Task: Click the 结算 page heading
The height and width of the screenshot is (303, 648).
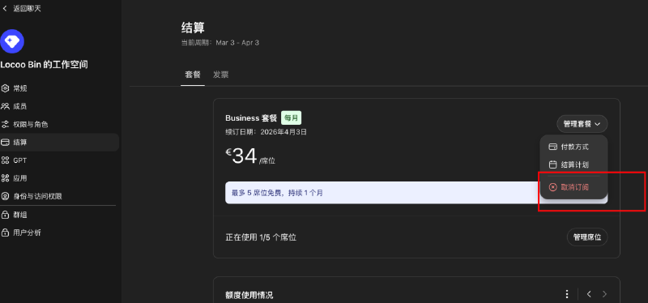Action: 193,28
